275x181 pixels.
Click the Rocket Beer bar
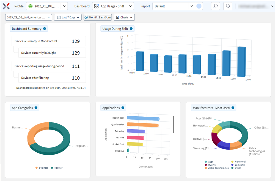[x=143, y=119]
